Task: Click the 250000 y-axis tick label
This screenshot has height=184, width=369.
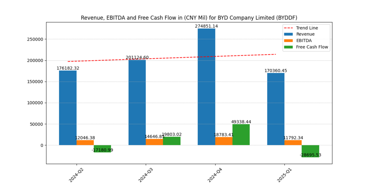Action: click(x=35, y=39)
